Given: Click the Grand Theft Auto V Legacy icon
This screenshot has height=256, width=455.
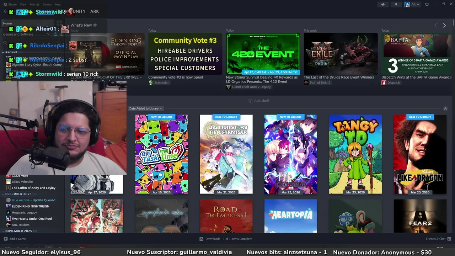Looking at the screenshot, I should click(228, 87).
